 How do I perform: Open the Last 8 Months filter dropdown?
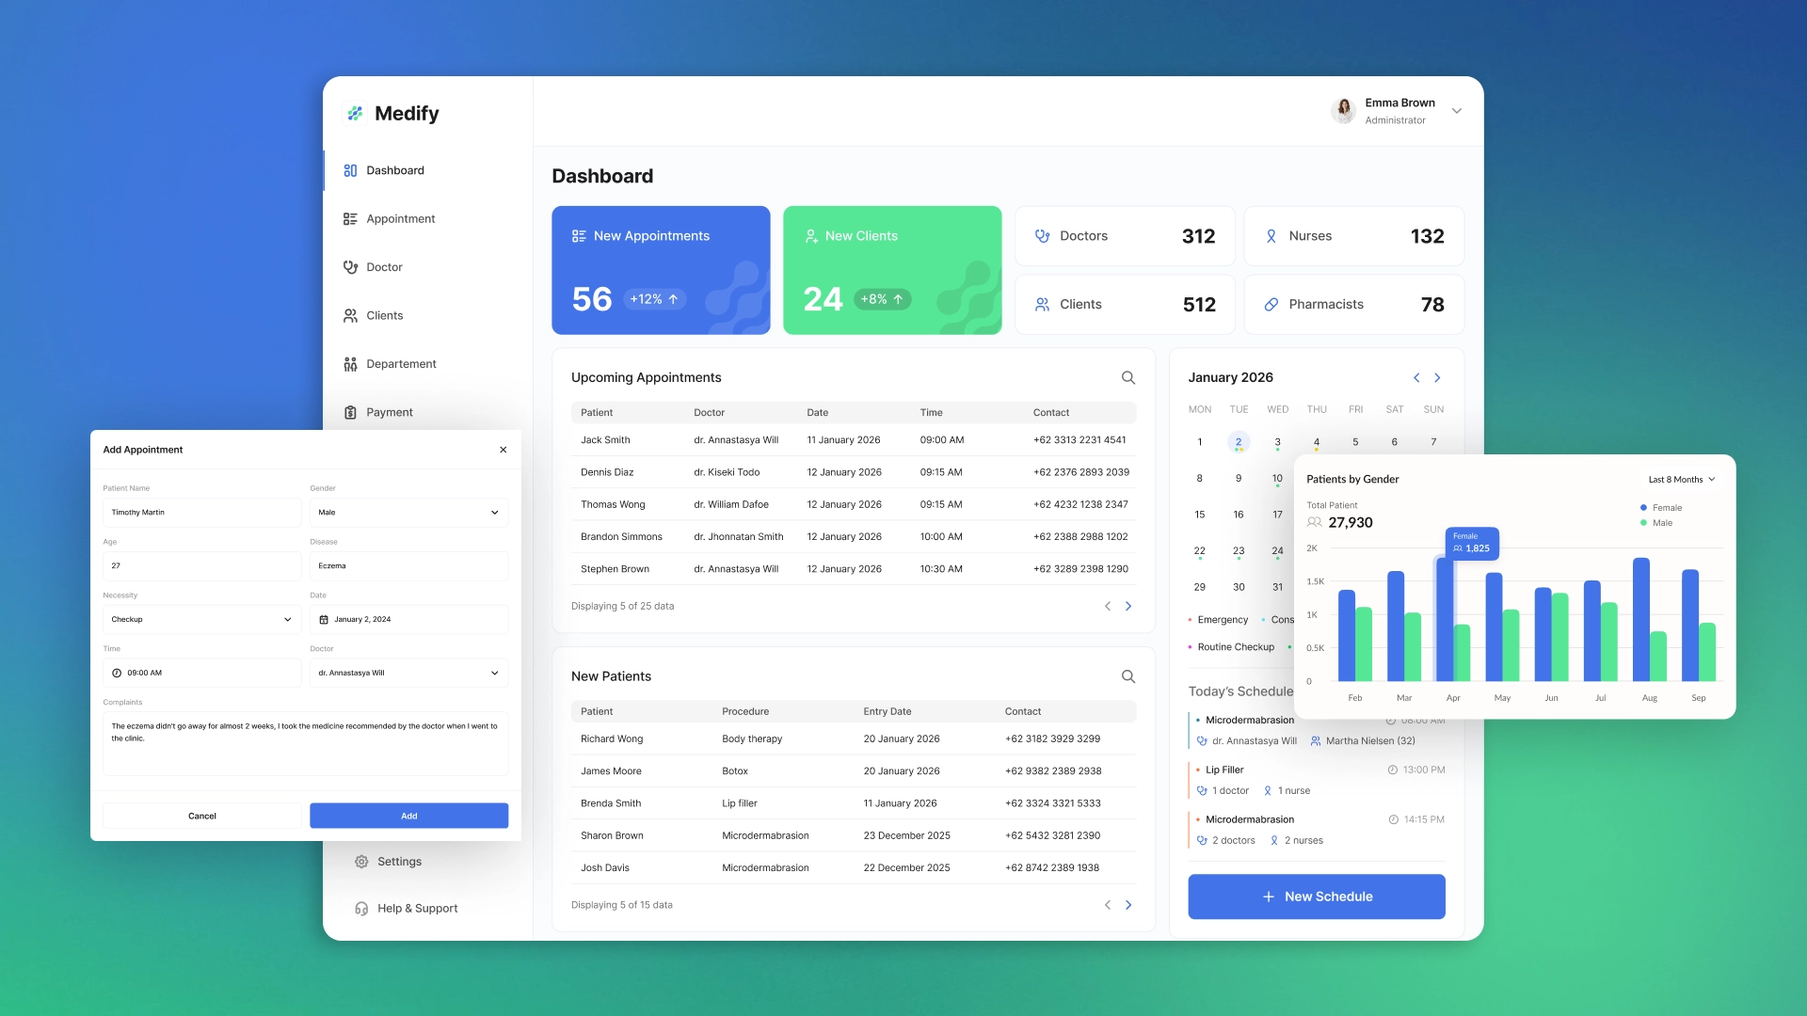tap(1682, 479)
